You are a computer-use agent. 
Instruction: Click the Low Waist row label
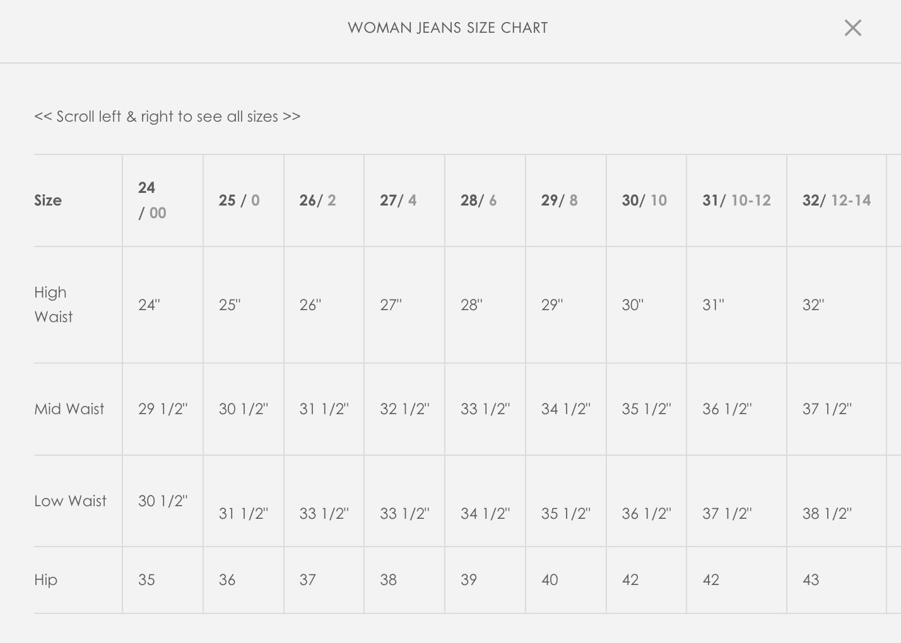(x=70, y=501)
